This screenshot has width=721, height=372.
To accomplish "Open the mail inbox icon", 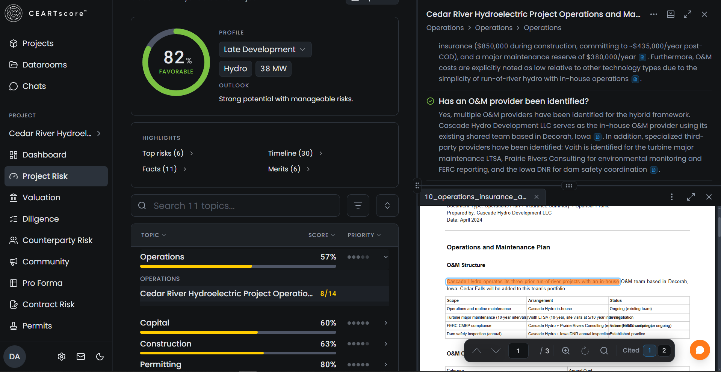I will point(81,357).
